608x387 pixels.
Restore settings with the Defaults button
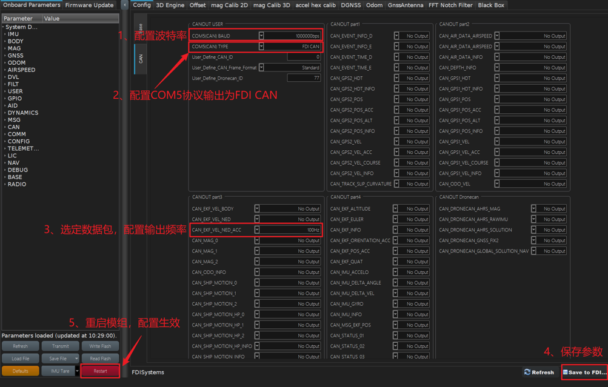click(x=20, y=371)
